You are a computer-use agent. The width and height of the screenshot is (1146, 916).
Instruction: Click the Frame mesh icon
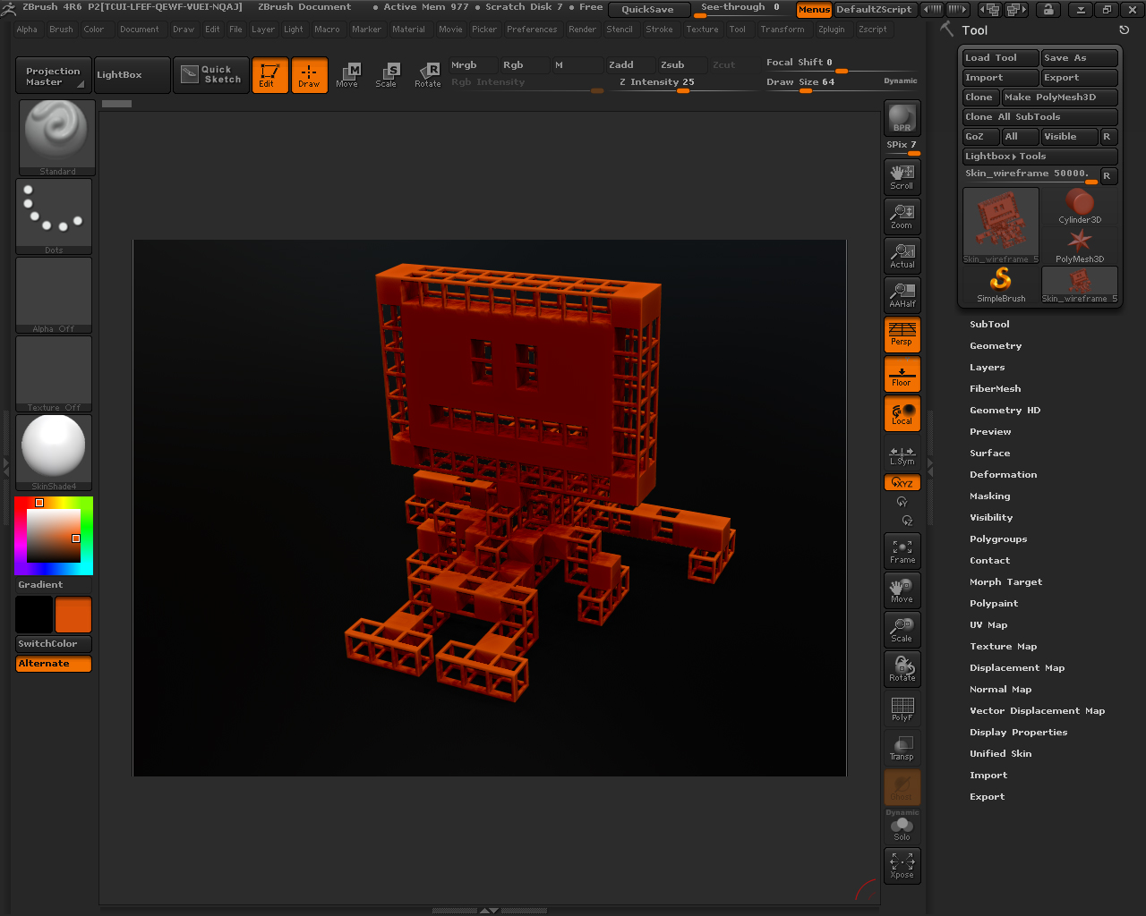pos(902,549)
